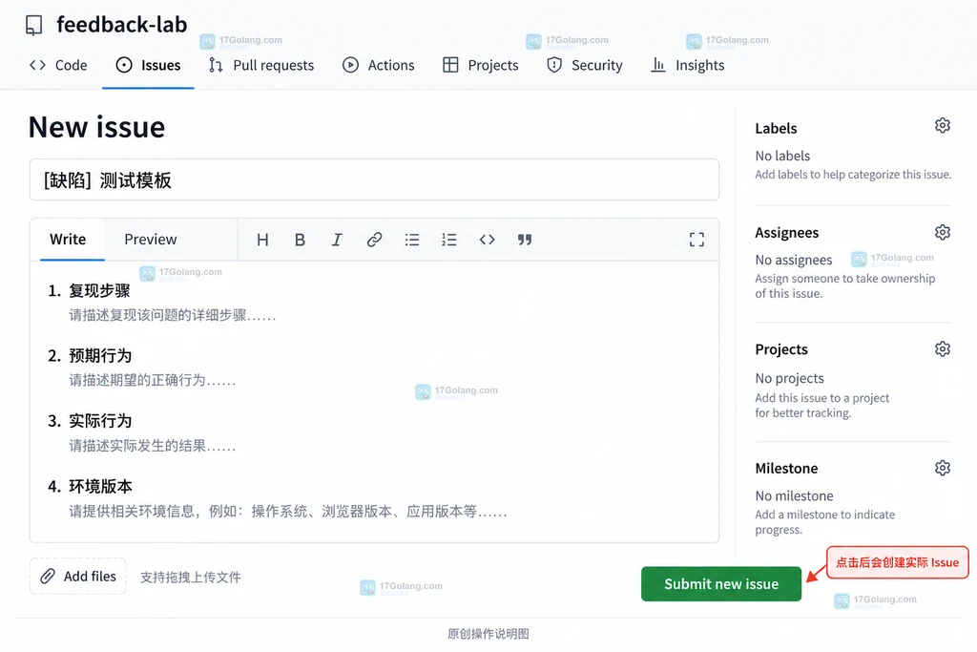Open the feedback-lab repository name link
This screenshot has width=977, height=652.
[122, 25]
